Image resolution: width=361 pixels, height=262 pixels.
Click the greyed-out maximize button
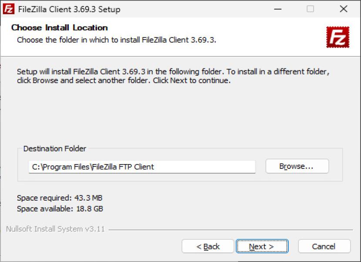(x=310, y=9)
